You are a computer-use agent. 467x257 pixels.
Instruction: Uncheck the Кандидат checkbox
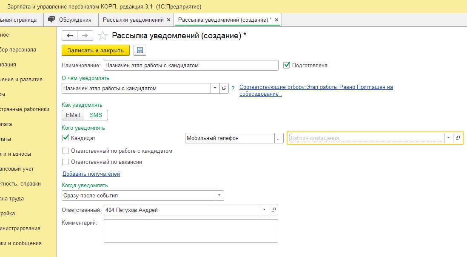[65, 138]
